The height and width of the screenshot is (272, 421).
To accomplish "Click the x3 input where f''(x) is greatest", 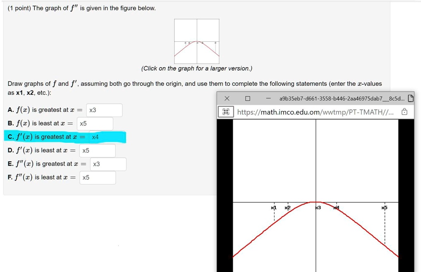I will pyautogui.click(x=108, y=164).
